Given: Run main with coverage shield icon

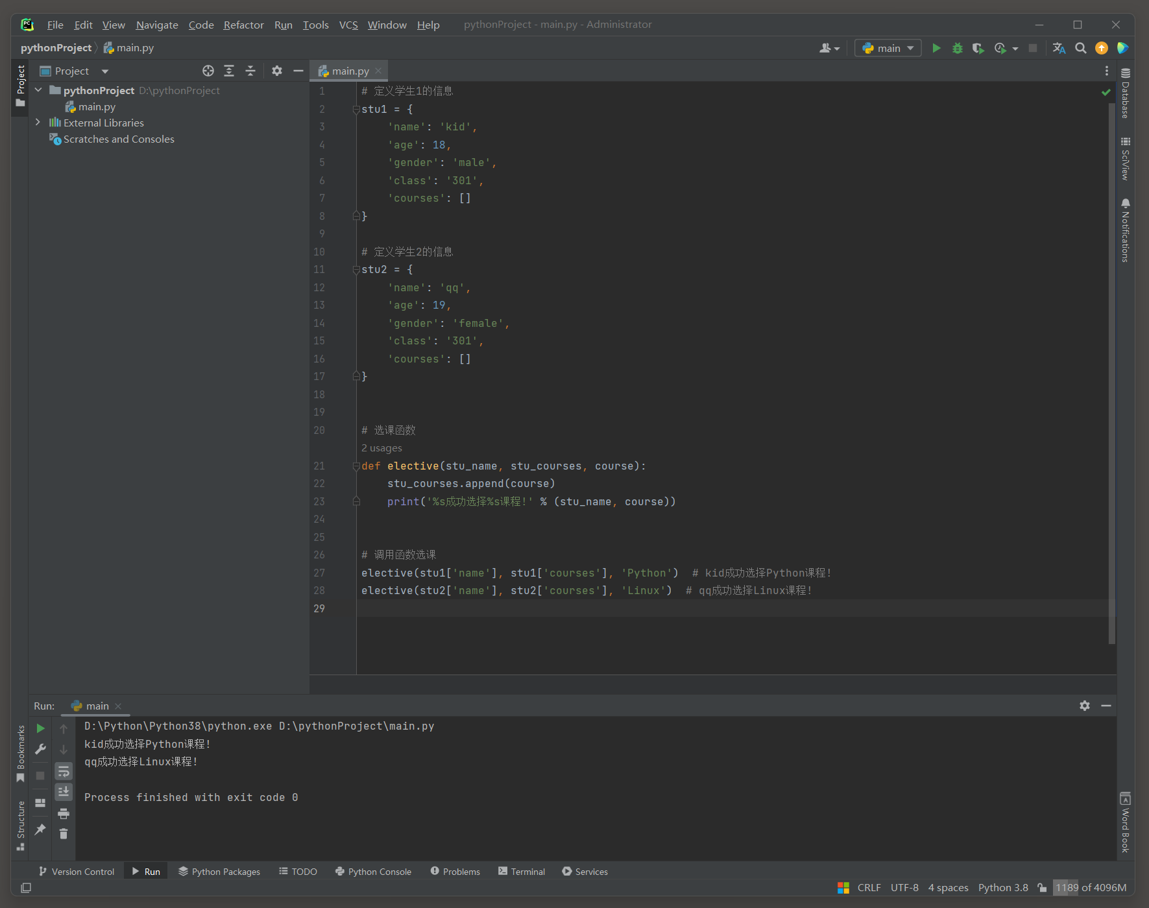Looking at the screenshot, I should [978, 48].
